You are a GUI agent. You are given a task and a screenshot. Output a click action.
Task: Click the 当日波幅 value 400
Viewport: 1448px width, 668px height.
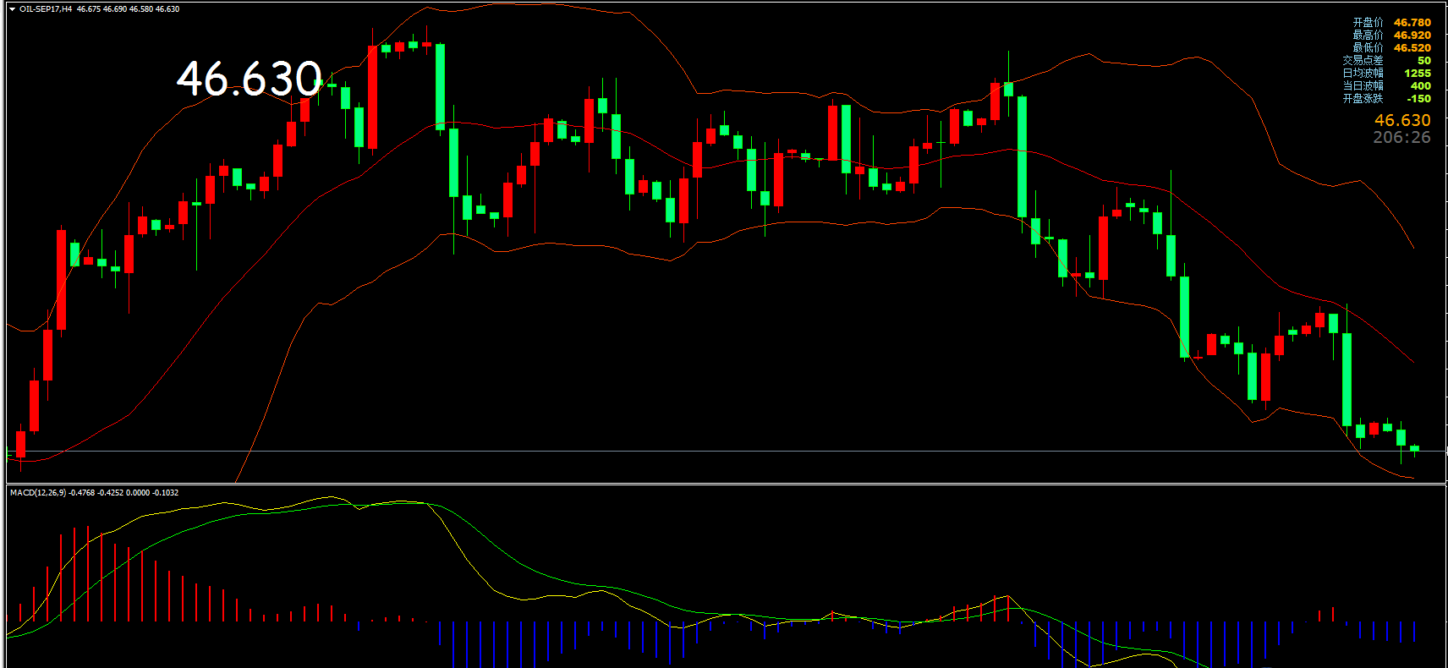[x=1421, y=86]
